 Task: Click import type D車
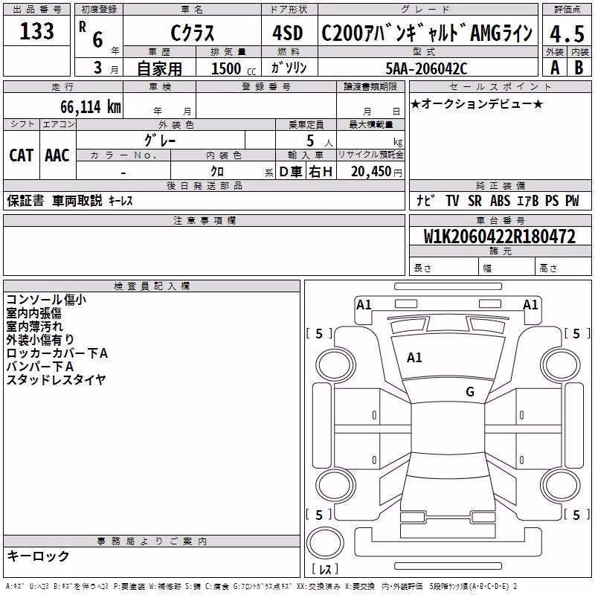click(291, 172)
